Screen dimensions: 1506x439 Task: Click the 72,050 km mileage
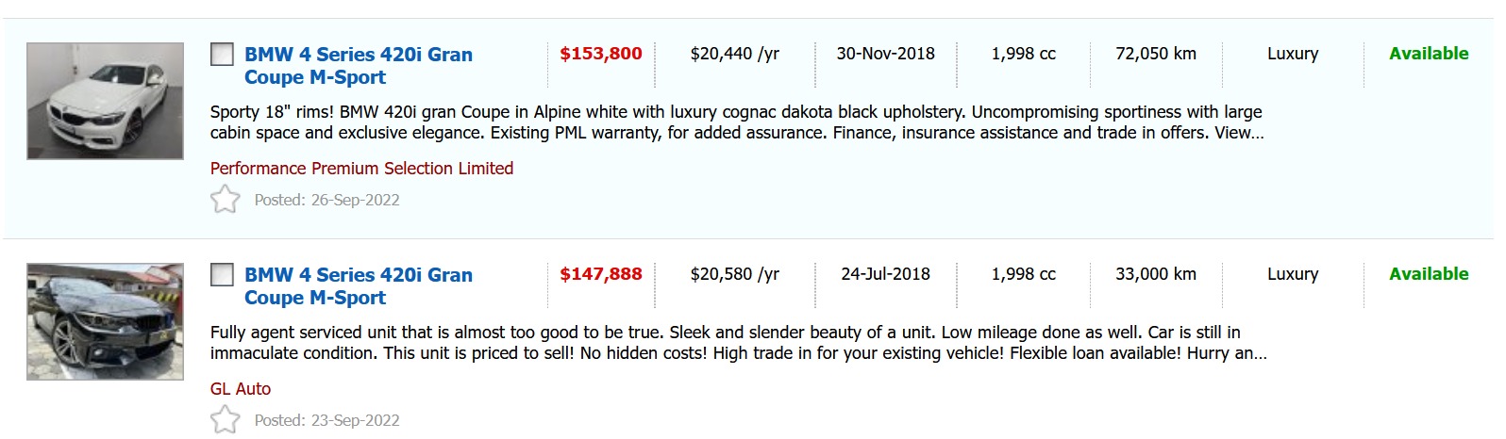(1155, 54)
